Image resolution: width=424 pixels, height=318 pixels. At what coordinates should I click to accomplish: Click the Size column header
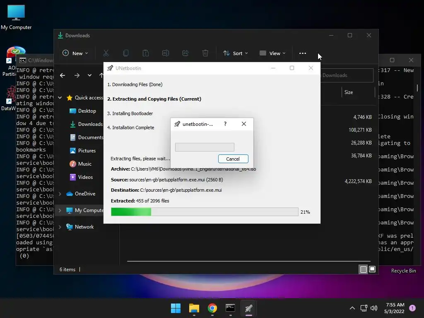pyautogui.click(x=358, y=92)
